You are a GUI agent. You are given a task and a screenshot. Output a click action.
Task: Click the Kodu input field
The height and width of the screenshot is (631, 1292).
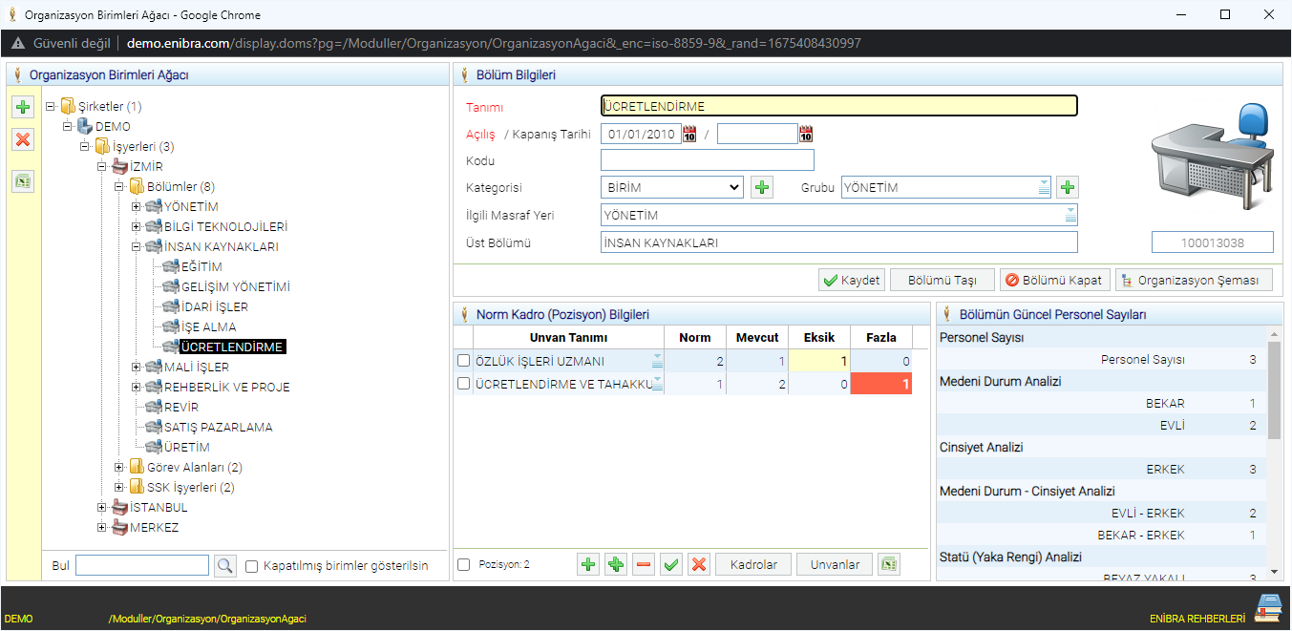point(707,160)
